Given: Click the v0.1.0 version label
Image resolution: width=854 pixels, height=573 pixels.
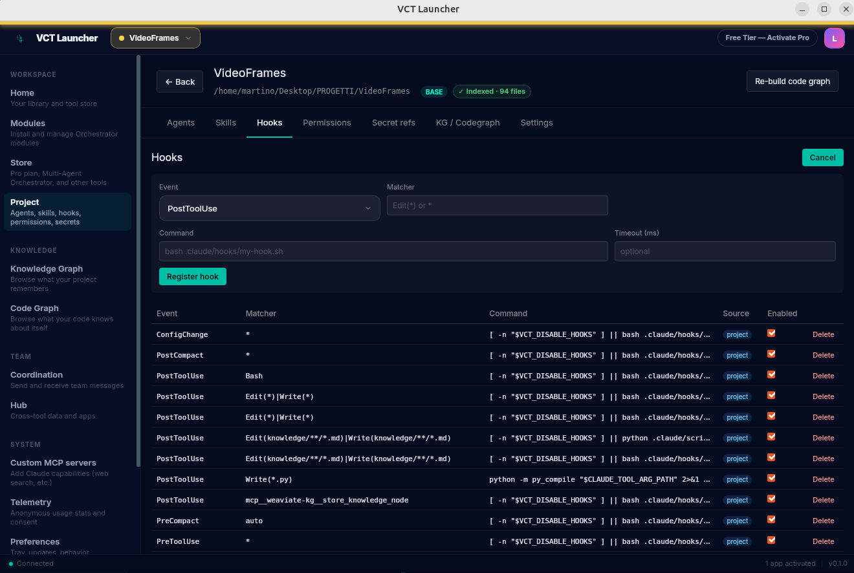Looking at the screenshot, I should pyautogui.click(x=838, y=564).
